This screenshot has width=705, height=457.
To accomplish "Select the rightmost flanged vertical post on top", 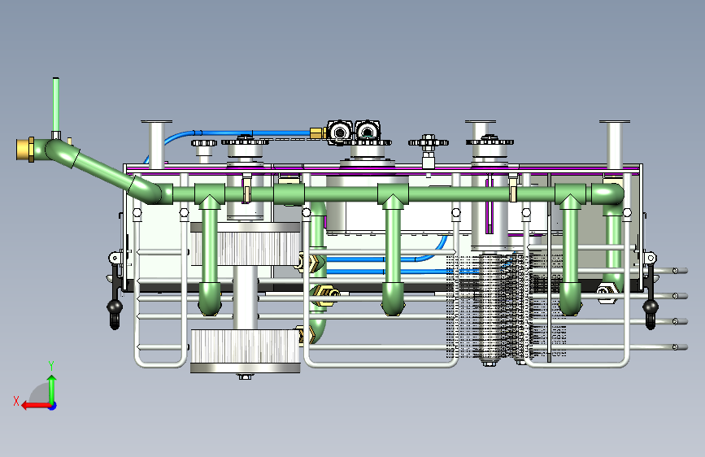I will pyautogui.click(x=615, y=144).
